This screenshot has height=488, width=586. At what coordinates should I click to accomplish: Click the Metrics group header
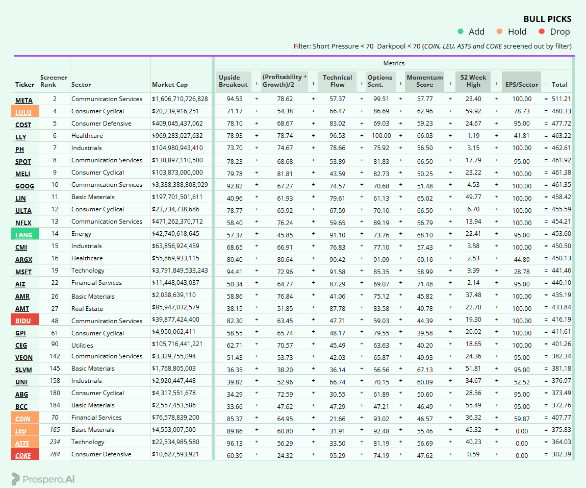click(x=394, y=63)
